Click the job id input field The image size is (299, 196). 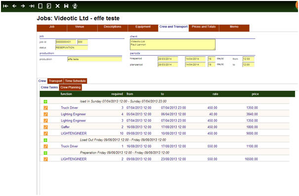(x=66, y=42)
